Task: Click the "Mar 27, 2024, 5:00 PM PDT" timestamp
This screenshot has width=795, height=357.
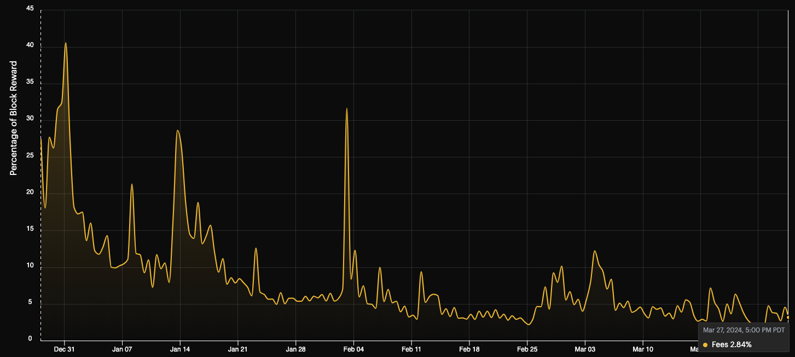Action: pyautogui.click(x=744, y=330)
